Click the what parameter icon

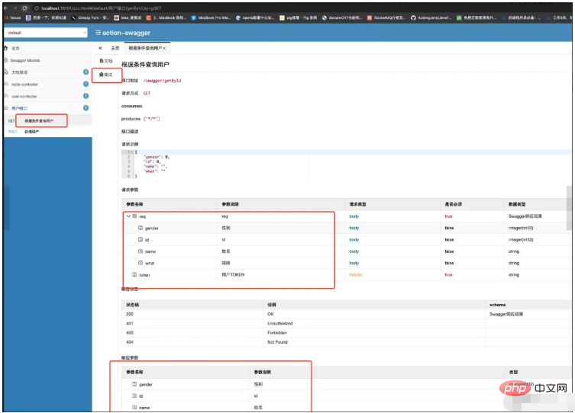pos(141,263)
